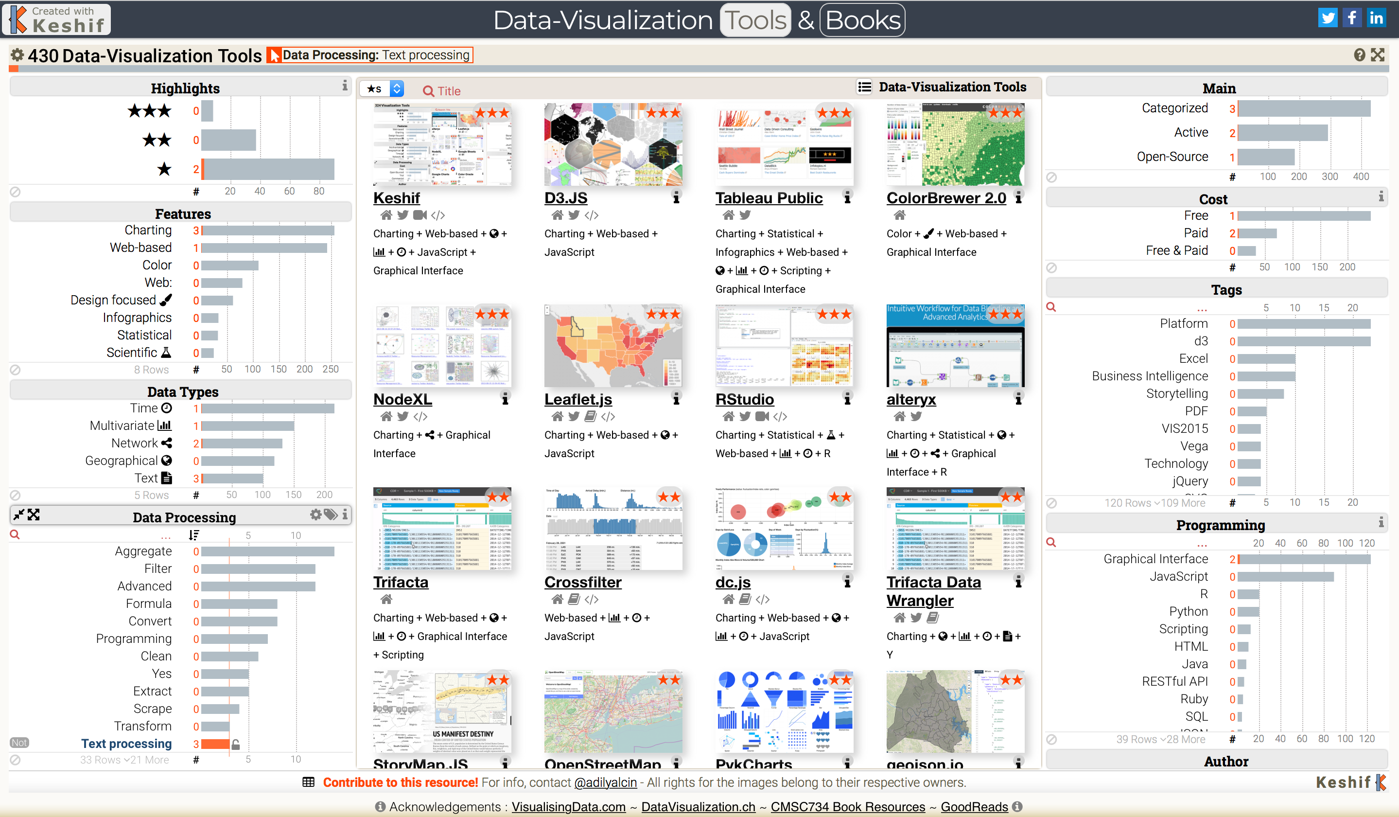The width and height of the screenshot is (1399, 817).
Task: Expand 109 More rows in Tags
Action: point(1179,503)
